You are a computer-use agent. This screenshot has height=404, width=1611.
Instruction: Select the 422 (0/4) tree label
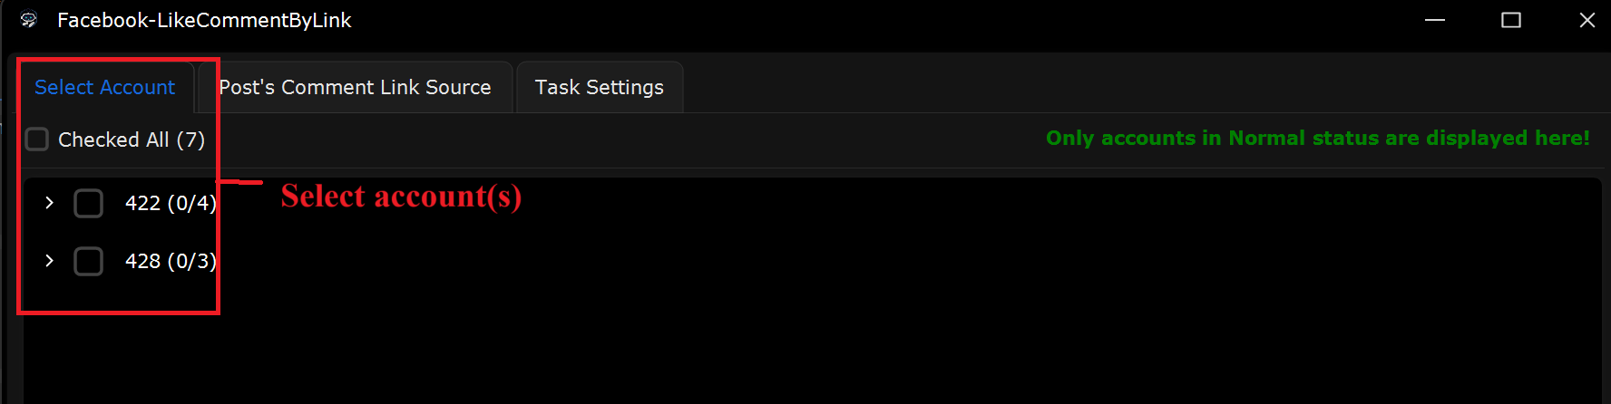[171, 203]
